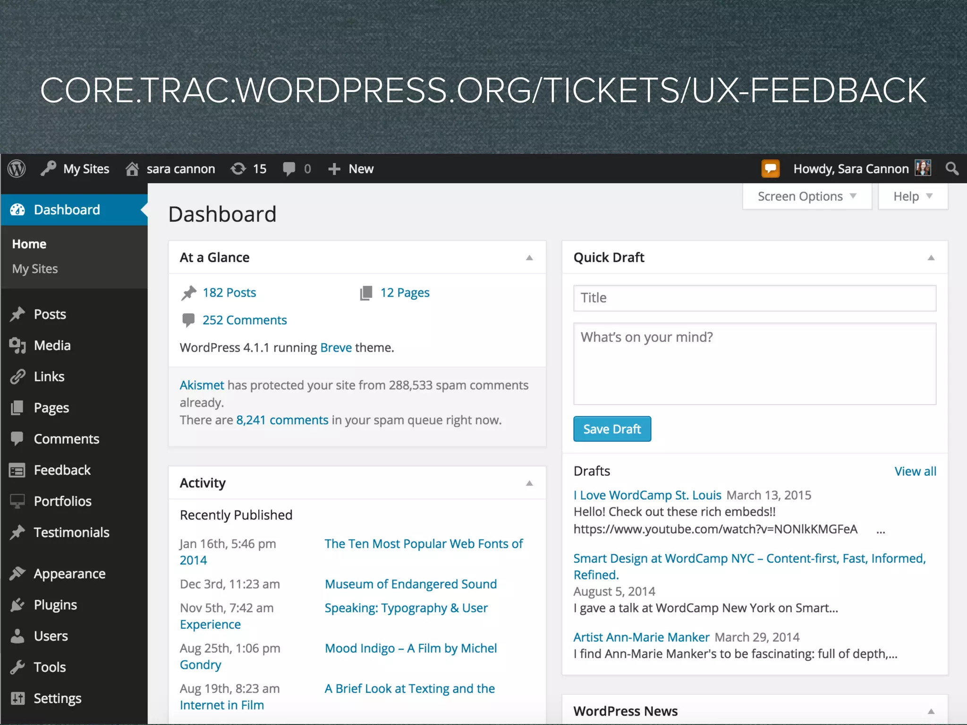
Task: Open the sara cannon site name menu
Action: click(x=180, y=169)
